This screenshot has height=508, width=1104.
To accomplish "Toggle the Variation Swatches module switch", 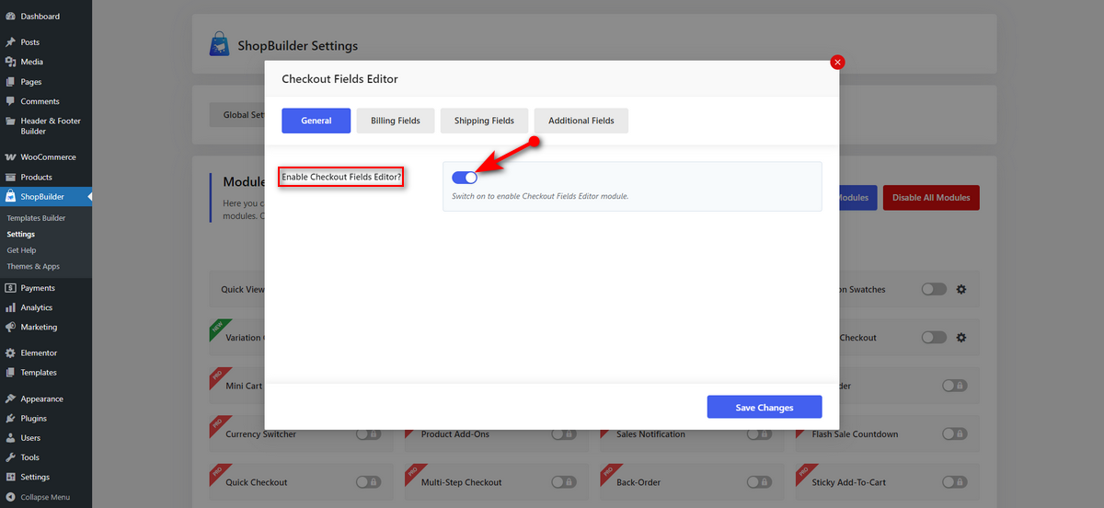I will (x=934, y=289).
